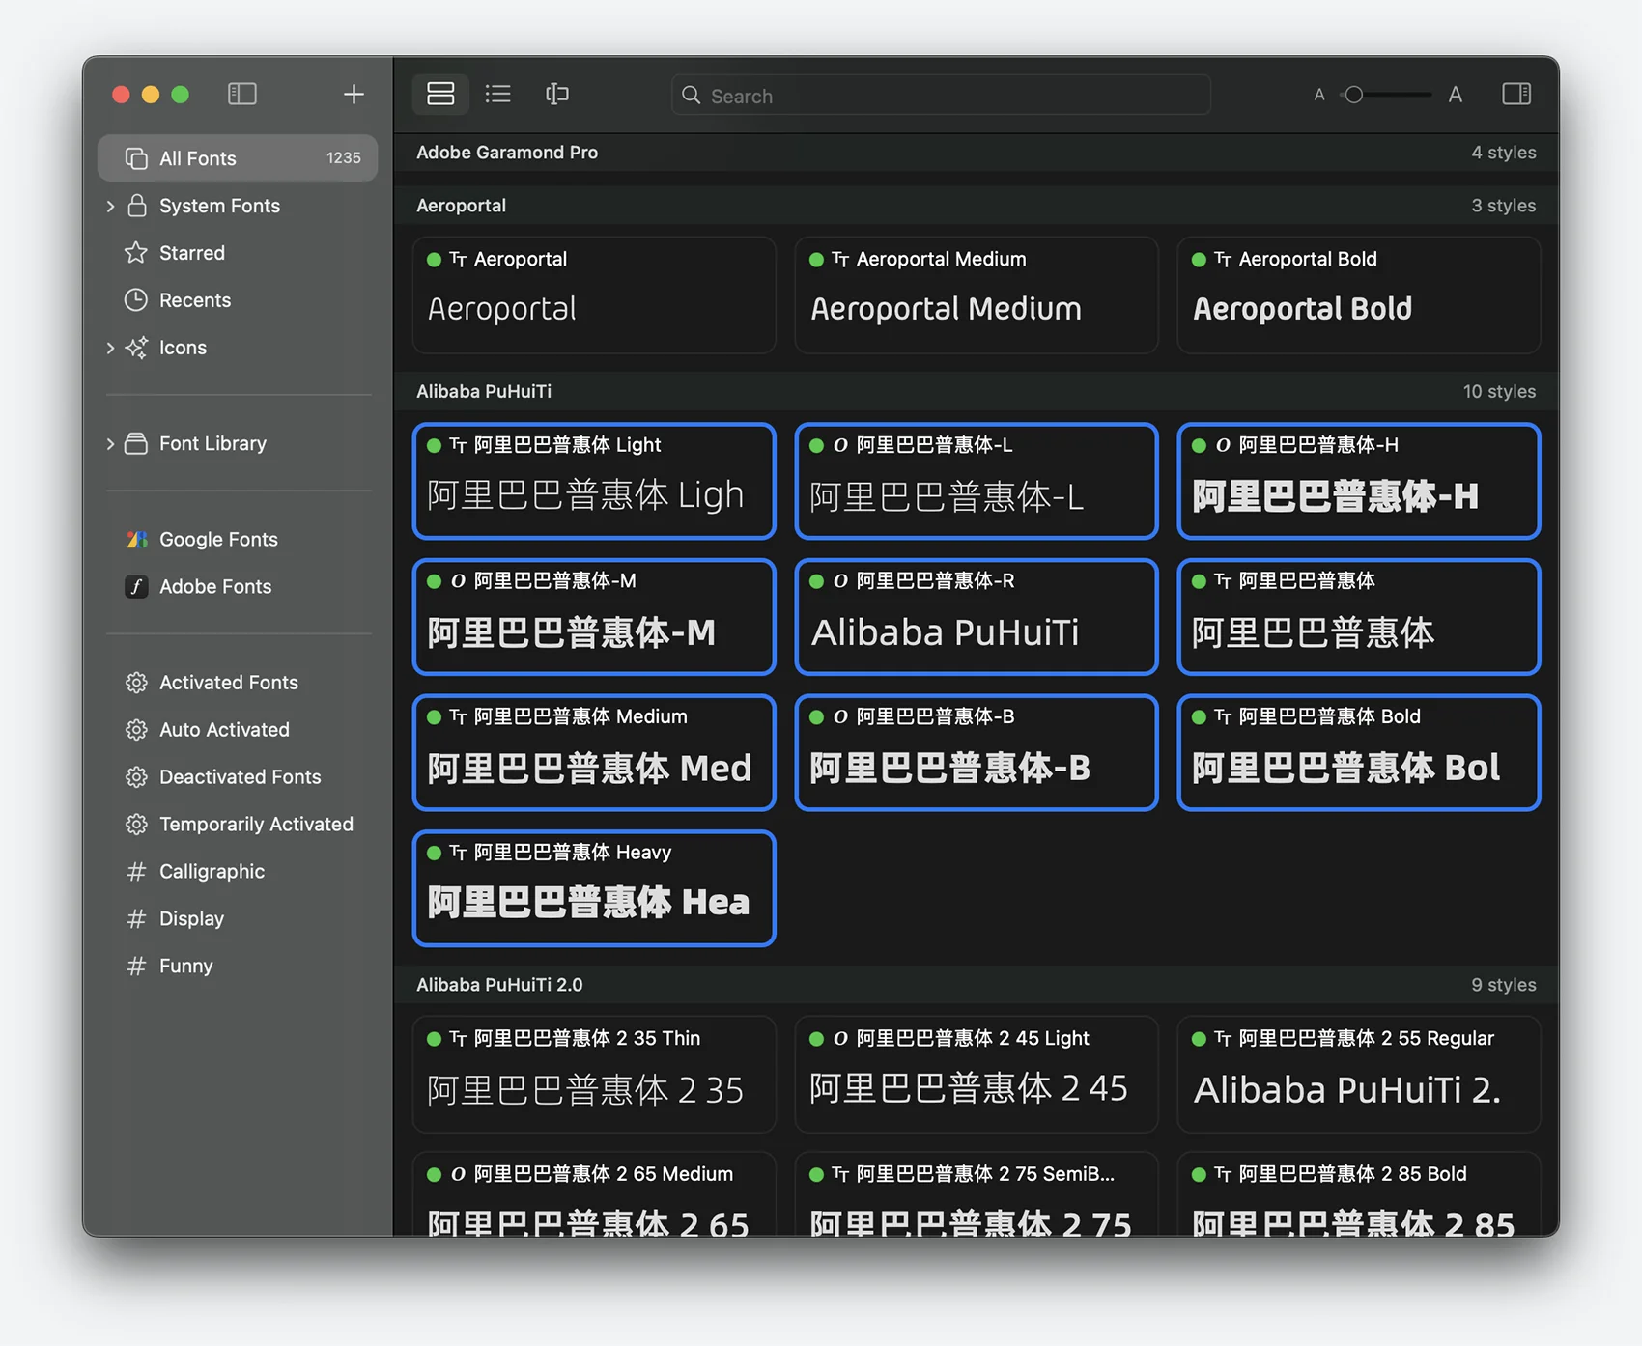Image resolution: width=1642 pixels, height=1346 pixels.
Task: Click the All Fonts collection icon
Action: 136,158
